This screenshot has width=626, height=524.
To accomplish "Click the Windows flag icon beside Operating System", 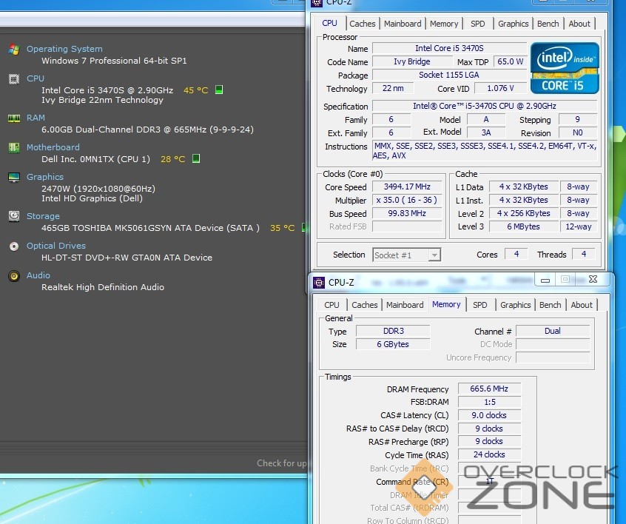I will [x=14, y=49].
